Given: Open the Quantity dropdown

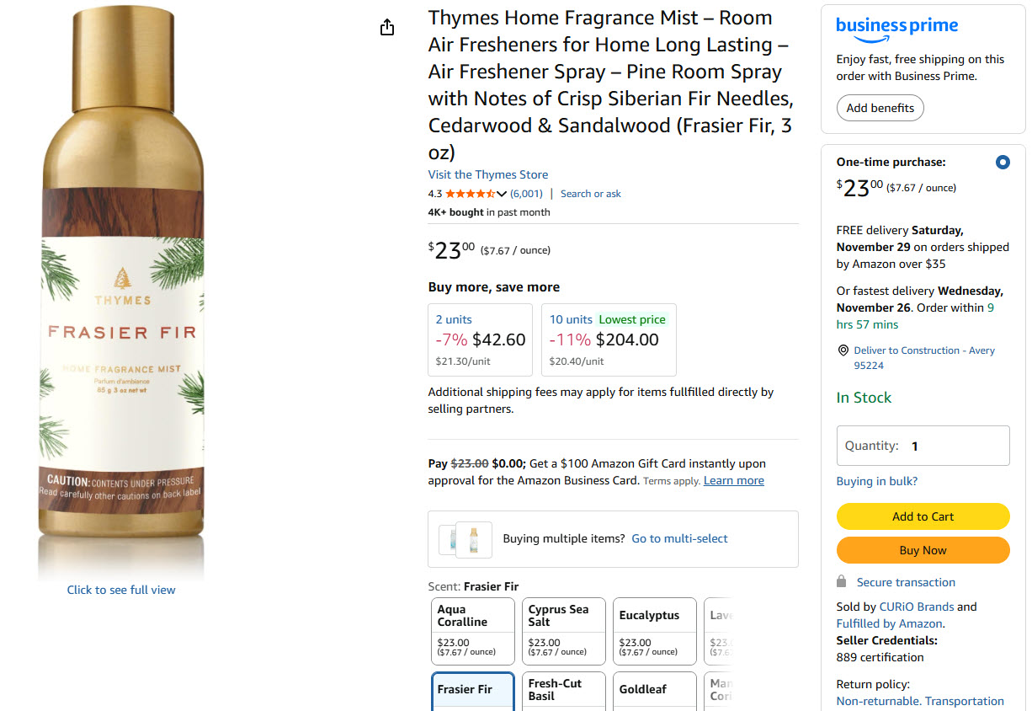Looking at the screenshot, I should 923,446.
